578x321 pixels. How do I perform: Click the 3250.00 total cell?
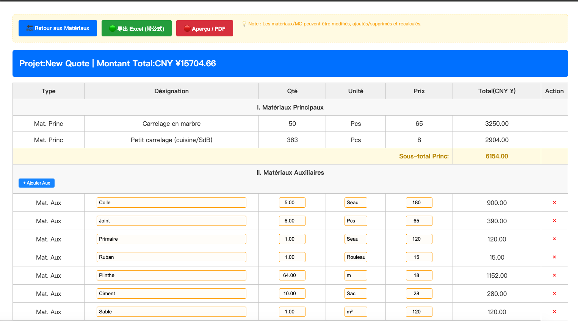pyautogui.click(x=497, y=124)
